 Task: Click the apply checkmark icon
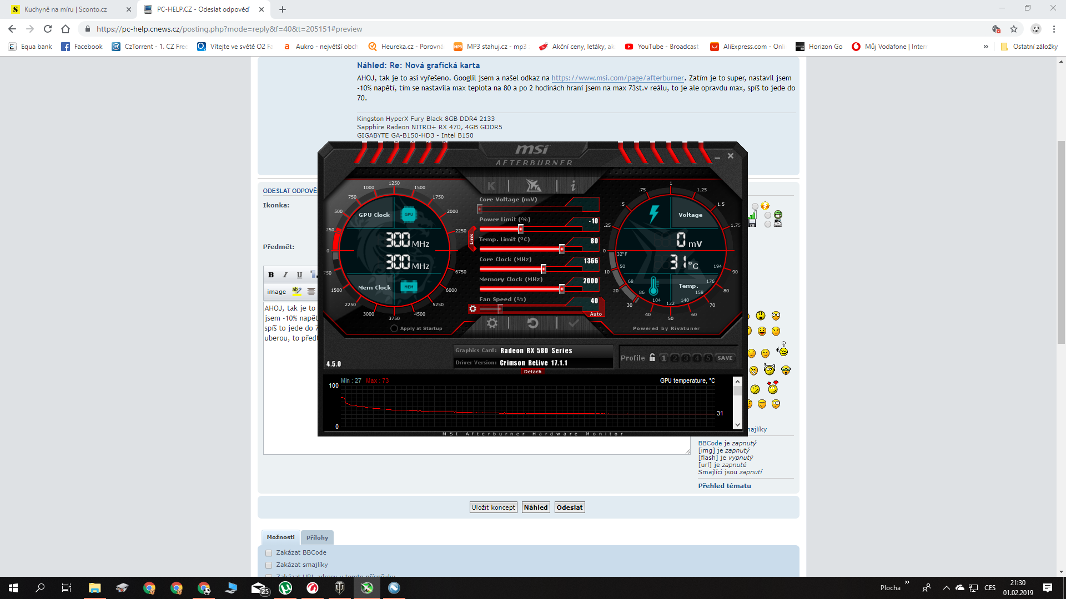coord(574,323)
